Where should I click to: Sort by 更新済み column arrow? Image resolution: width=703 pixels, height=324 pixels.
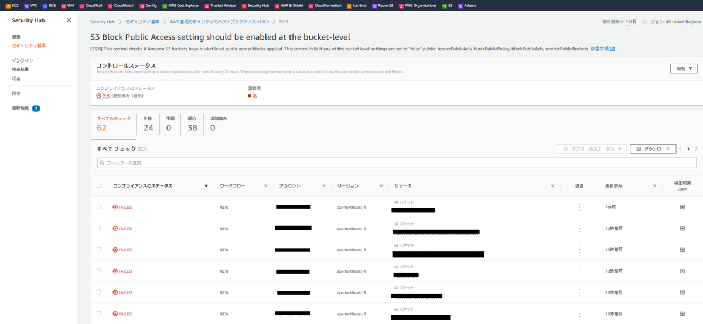point(654,186)
